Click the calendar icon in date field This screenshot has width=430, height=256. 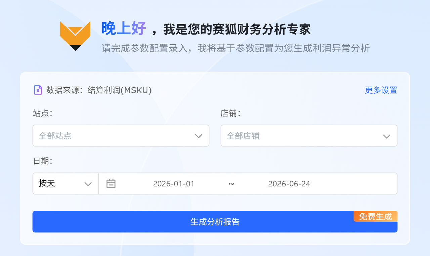pyautogui.click(x=111, y=184)
